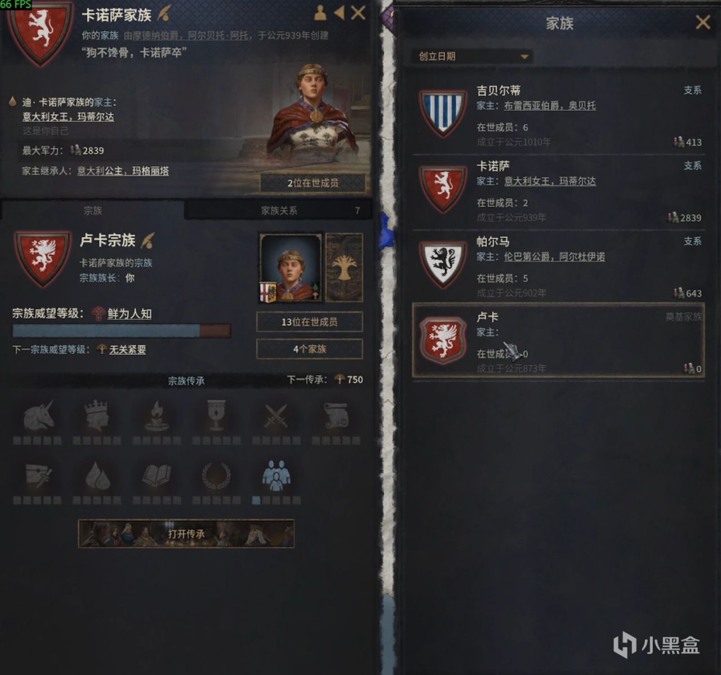Select the crowned king legacy icon
Image resolution: width=721 pixels, height=675 pixels.
97,416
